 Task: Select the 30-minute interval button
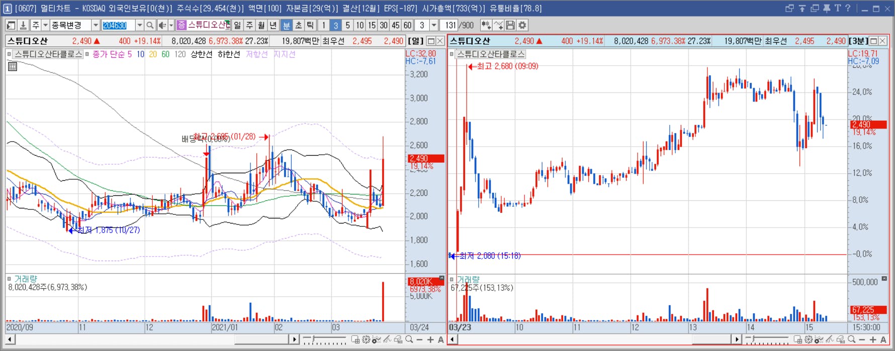click(x=384, y=25)
